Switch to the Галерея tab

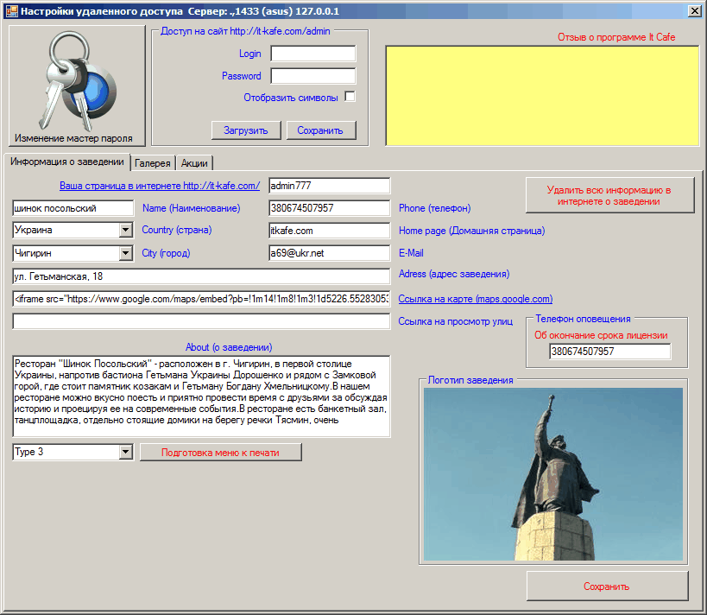point(153,163)
